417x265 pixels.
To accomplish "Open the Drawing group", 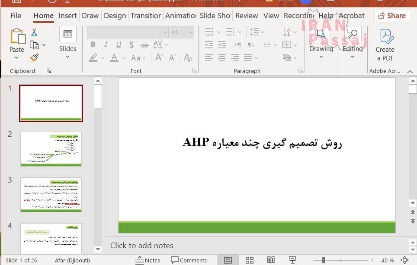I will (321, 42).
